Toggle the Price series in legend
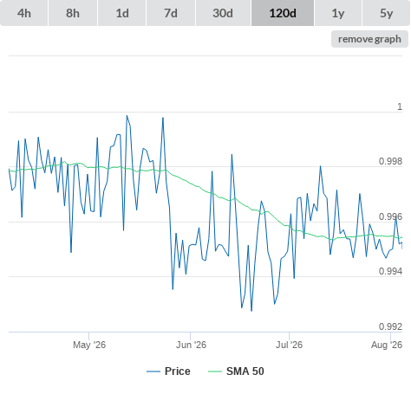The height and width of the screenshot is (394, 411). [178, 371]
